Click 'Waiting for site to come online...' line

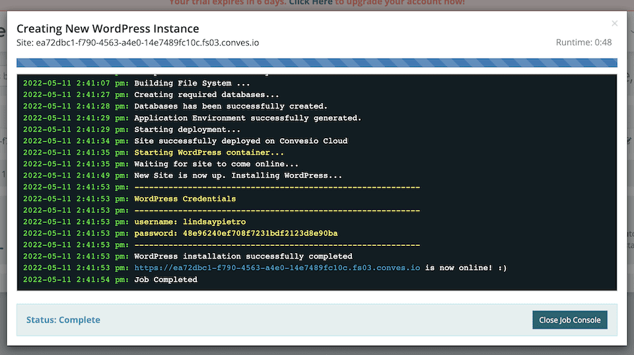coord(216,164)
